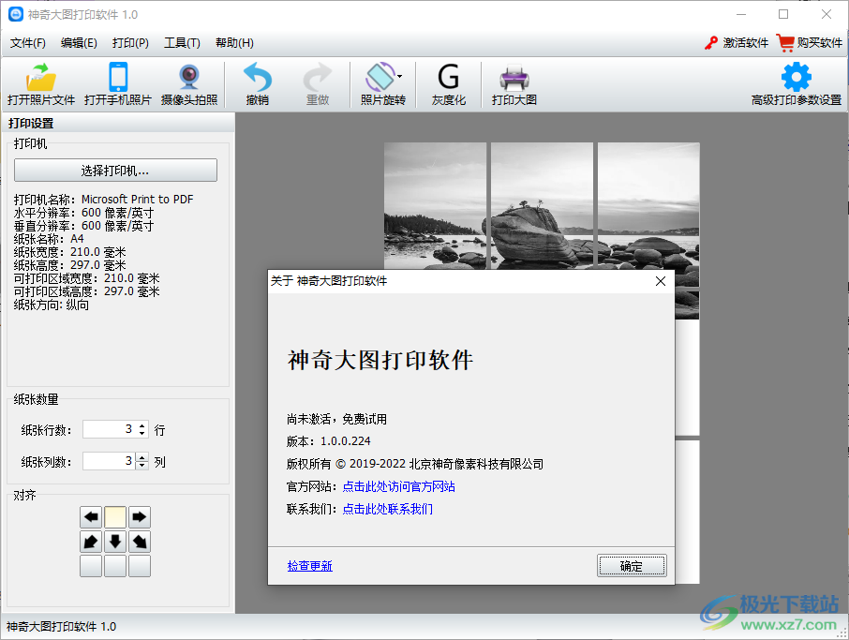
Task: Select the 照片旋转 photo rotate icon
Action: coord(380,84)
